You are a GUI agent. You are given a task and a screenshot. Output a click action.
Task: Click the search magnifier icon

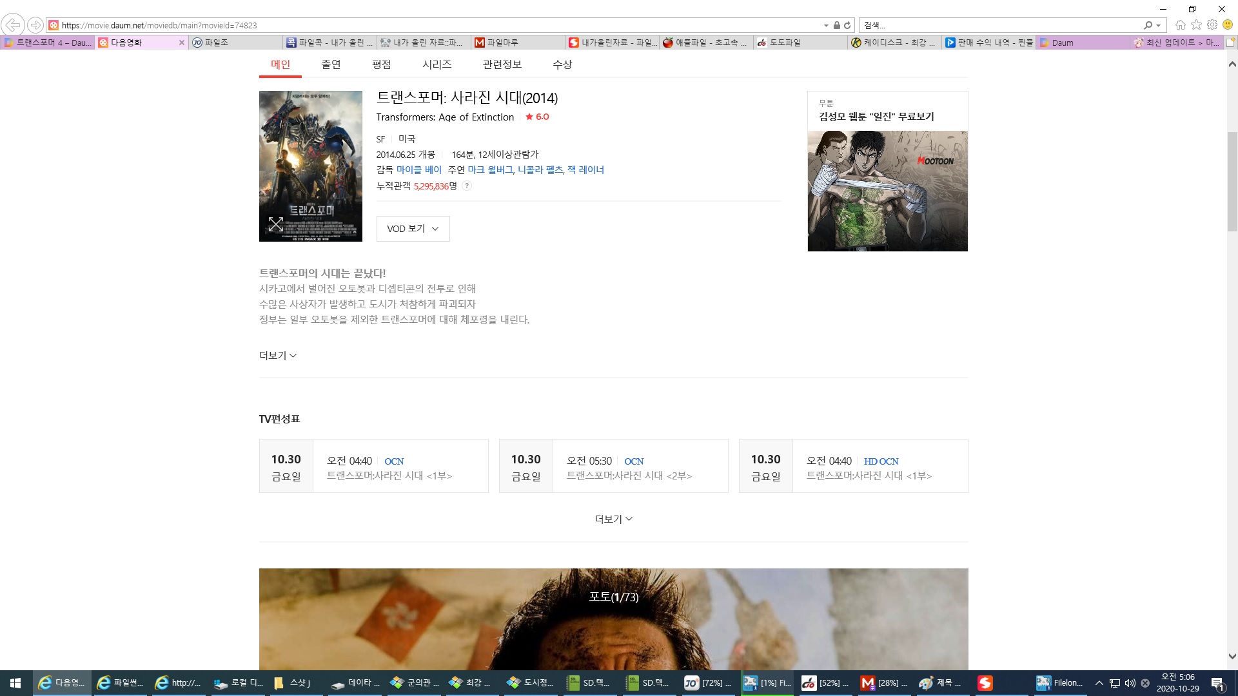(1148, 25)
